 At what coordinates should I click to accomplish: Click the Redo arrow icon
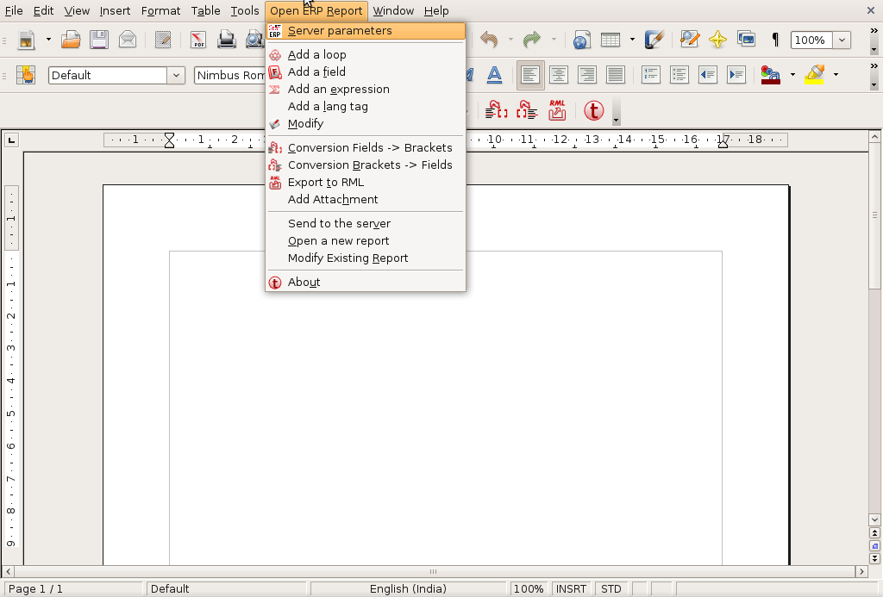point(531,40)
